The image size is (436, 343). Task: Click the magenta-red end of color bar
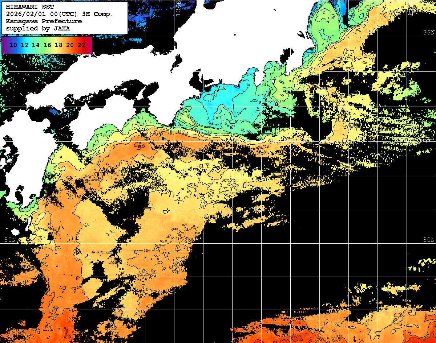pos(89,45)
